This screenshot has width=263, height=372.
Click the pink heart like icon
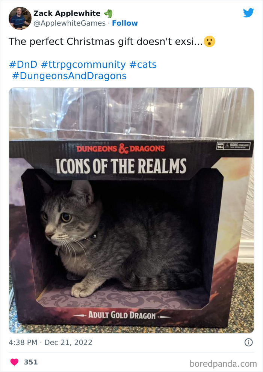14,362
